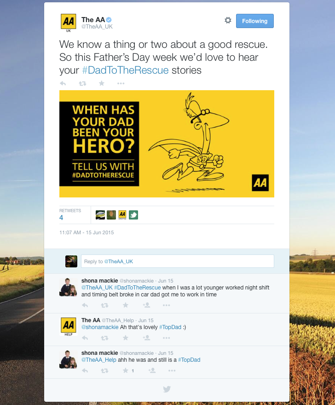
Task: Click the #DadToTheRescue hashtag in main tweet
Action: (125, 70)
